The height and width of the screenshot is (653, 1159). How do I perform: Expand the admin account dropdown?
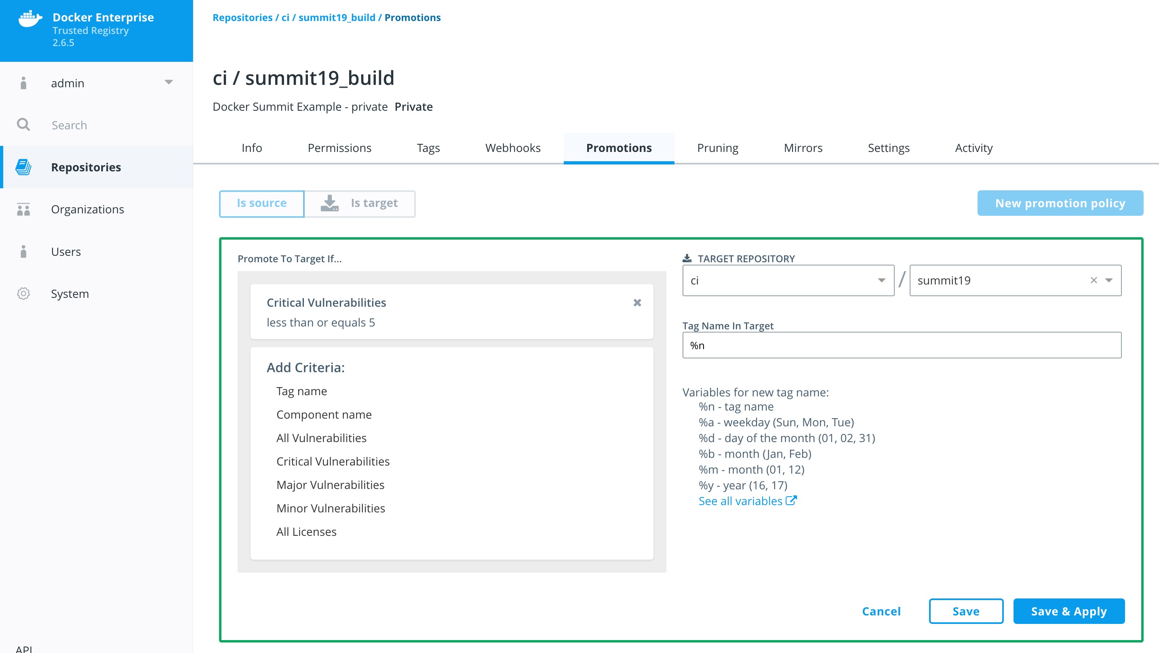tap(169, 82)
